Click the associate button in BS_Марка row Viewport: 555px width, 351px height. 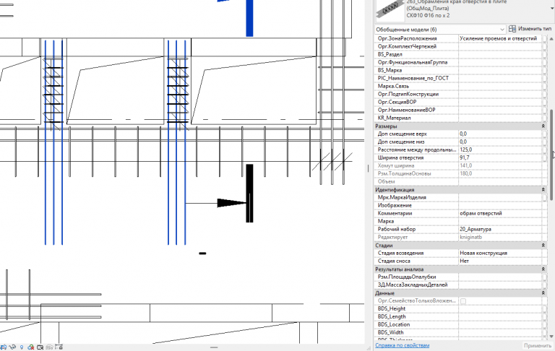point(545,70)
